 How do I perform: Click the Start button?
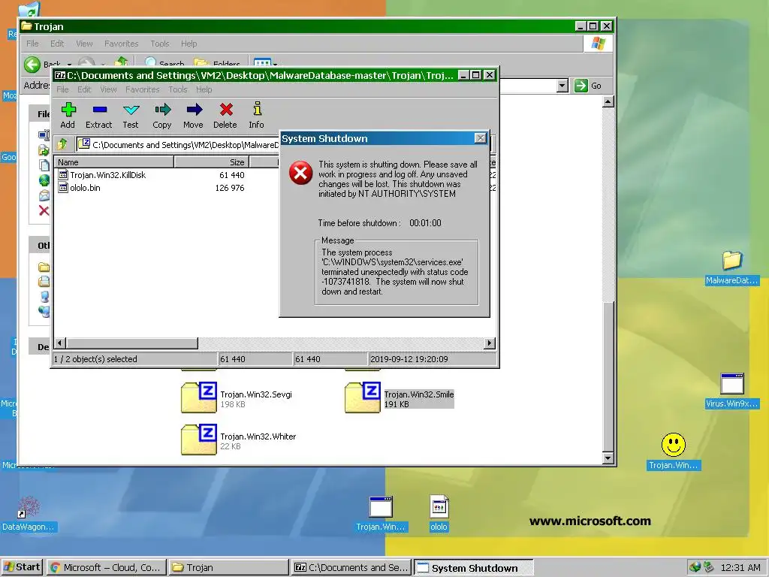[x=22, y=567]
